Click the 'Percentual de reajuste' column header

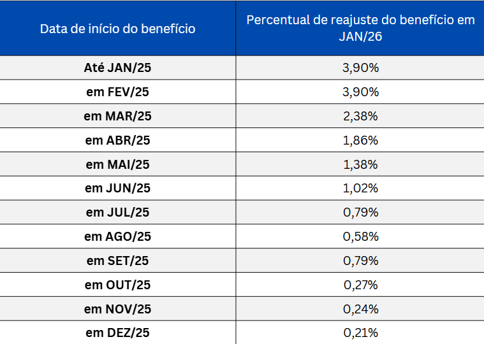[x=360, y=28]
